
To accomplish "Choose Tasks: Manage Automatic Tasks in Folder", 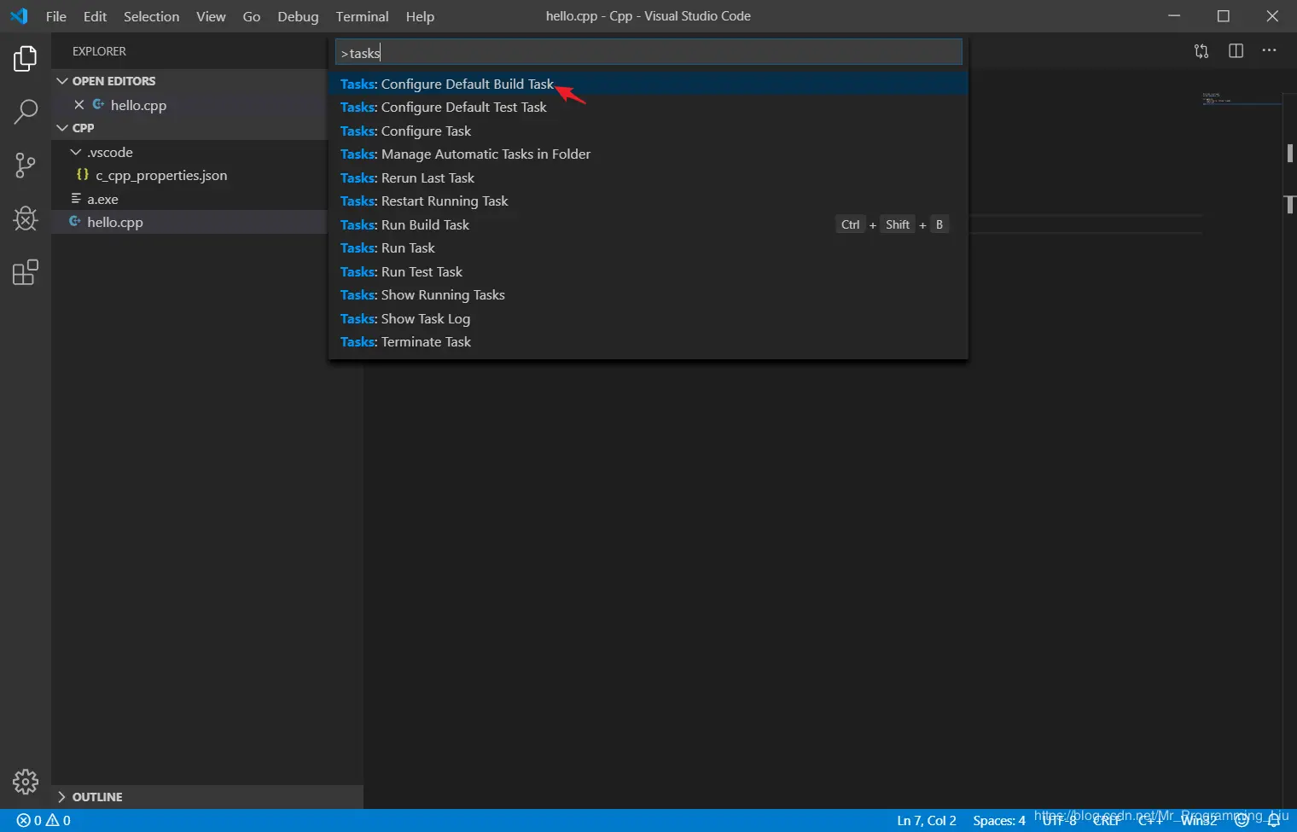I will pyautogui.click(x=648, y=154).
